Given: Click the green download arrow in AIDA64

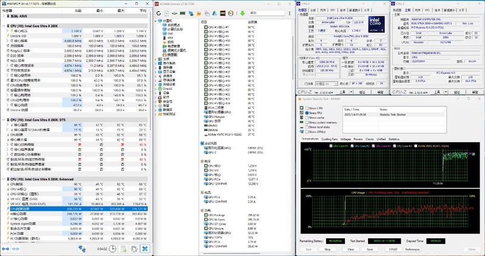Looking at the screenshot, I should tap(242, 13).
